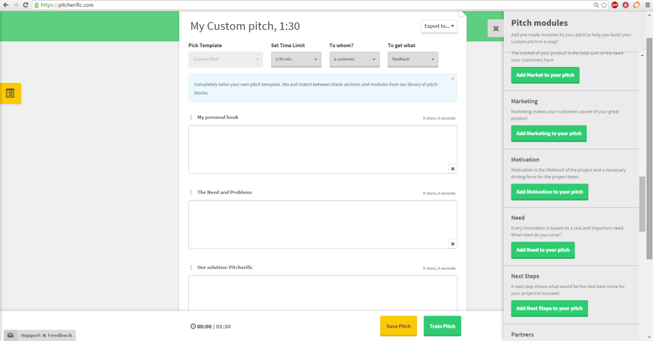Click Add Need to your pitch
Image resolution: width=653 pixels, height=341 pixels.
click(543, 250)
